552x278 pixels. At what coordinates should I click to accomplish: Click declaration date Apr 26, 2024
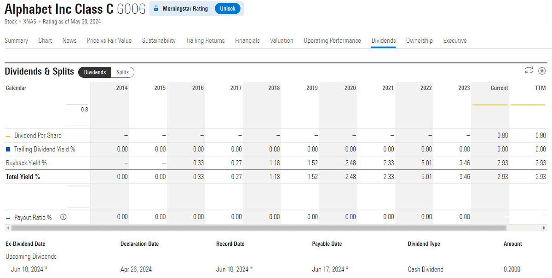click(x=136, y=269)
